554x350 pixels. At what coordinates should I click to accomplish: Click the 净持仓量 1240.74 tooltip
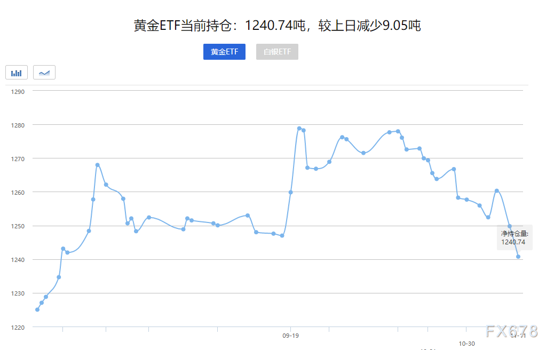514,238
